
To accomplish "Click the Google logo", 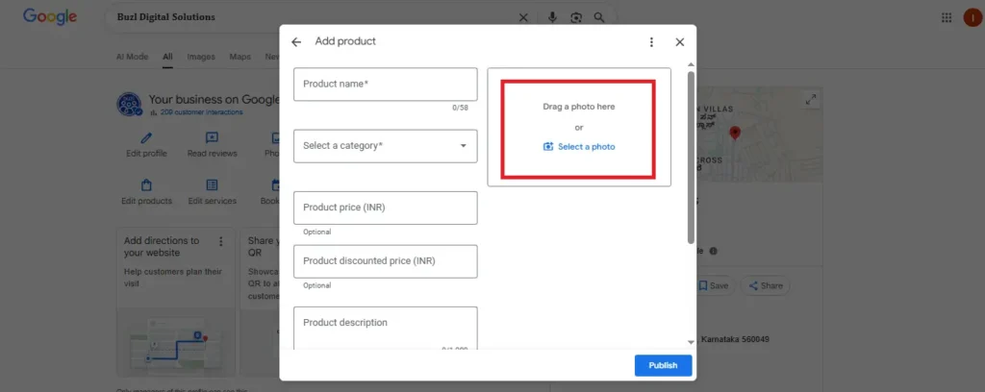I will [x=50, y=17].
